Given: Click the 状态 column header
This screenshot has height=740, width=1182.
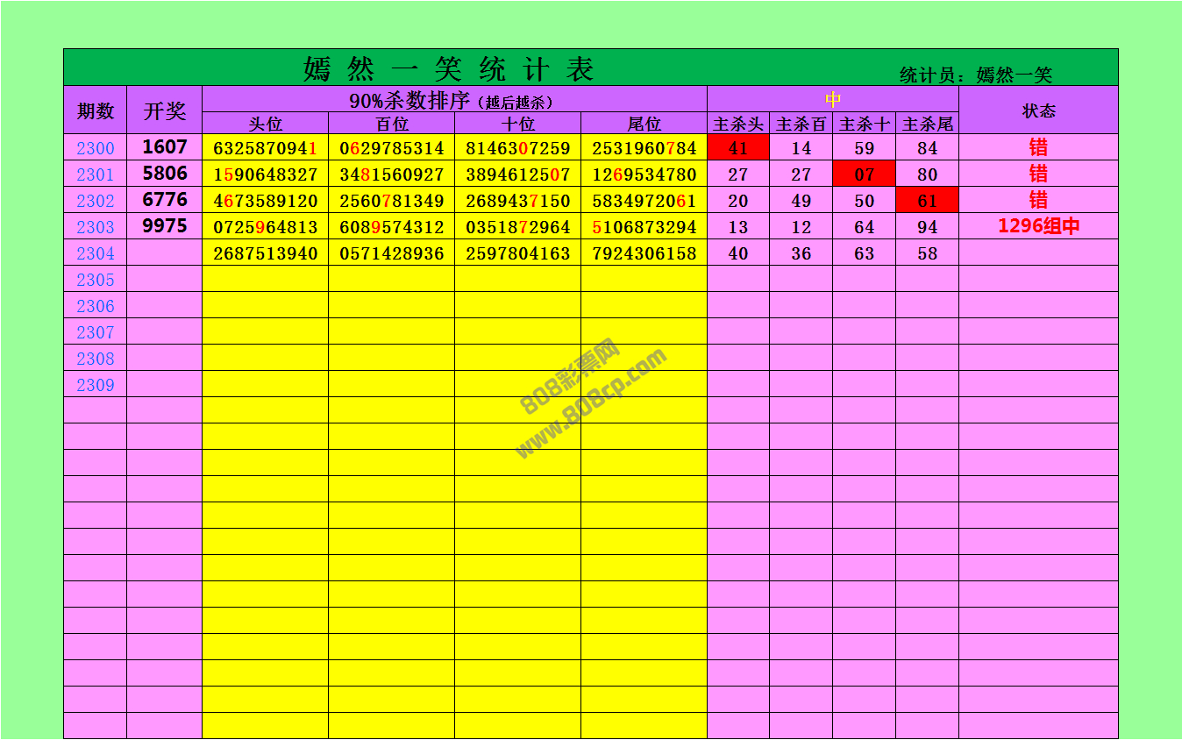Looking at the screenshot, I should click(1038, 110).
